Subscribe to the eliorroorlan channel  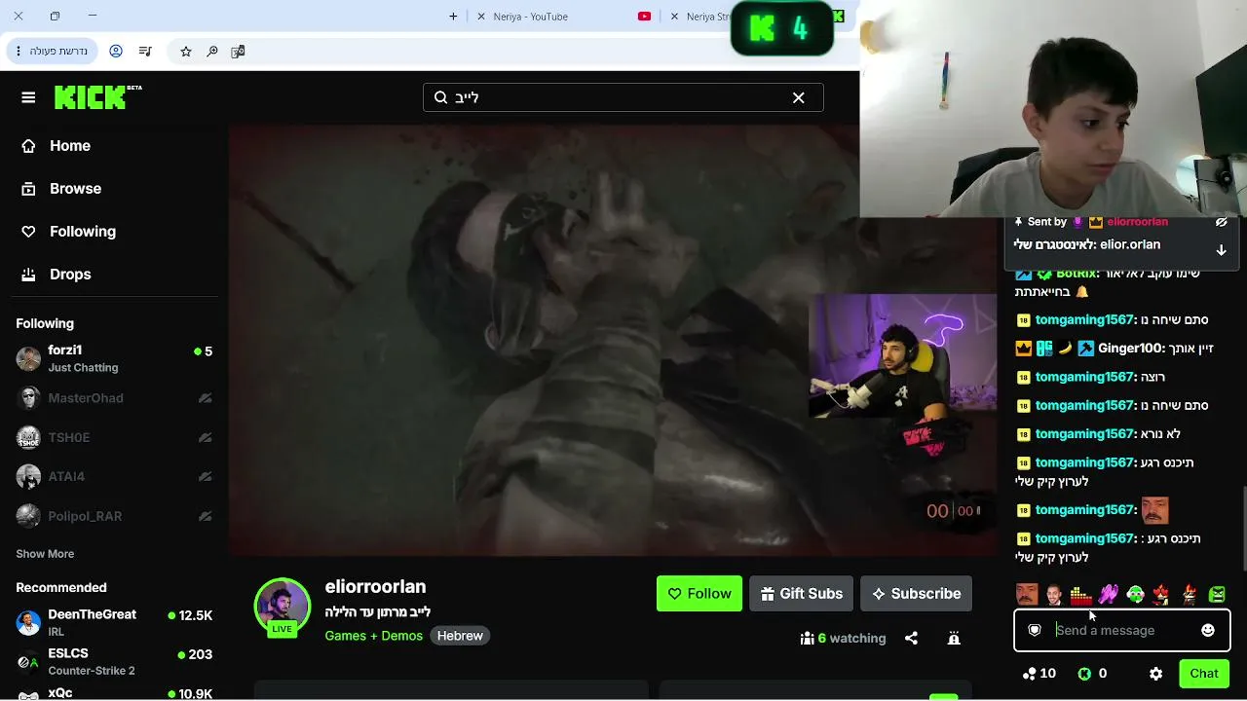(x=916, y=594)
